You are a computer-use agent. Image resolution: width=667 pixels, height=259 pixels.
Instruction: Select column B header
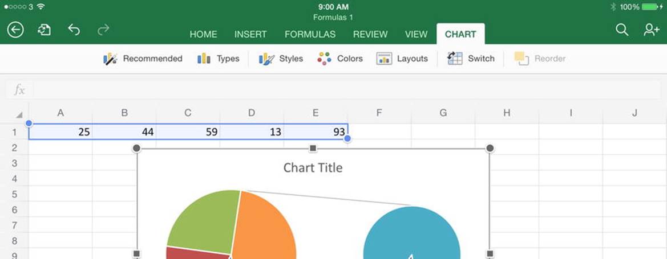pyautogui.click(x=124, y=113)
